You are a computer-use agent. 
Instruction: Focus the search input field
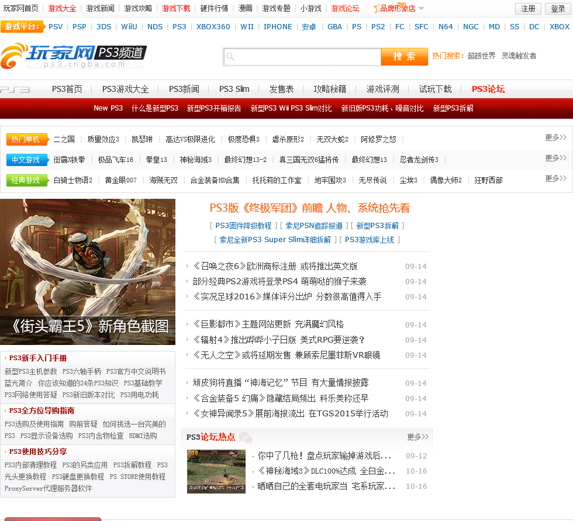pyautogui.click(x=303, y=57)
